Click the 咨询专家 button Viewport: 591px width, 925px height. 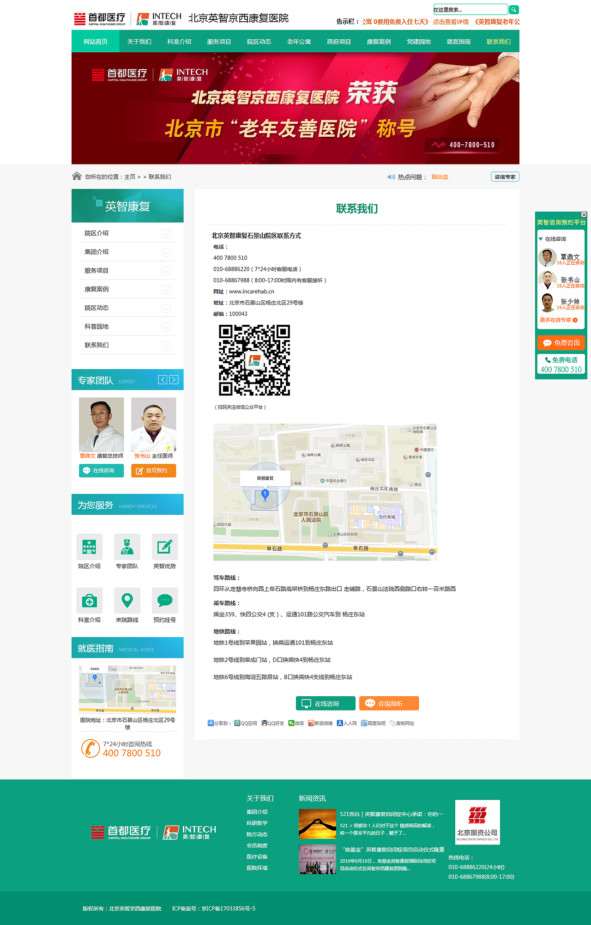pyautogui.click(x=505, y=176)
